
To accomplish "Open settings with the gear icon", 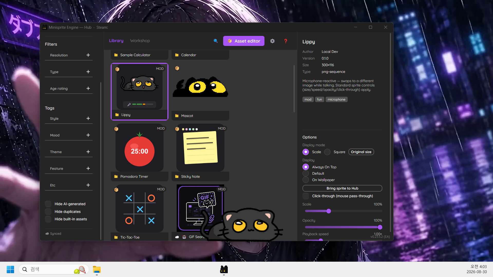I will click(272, 41).
